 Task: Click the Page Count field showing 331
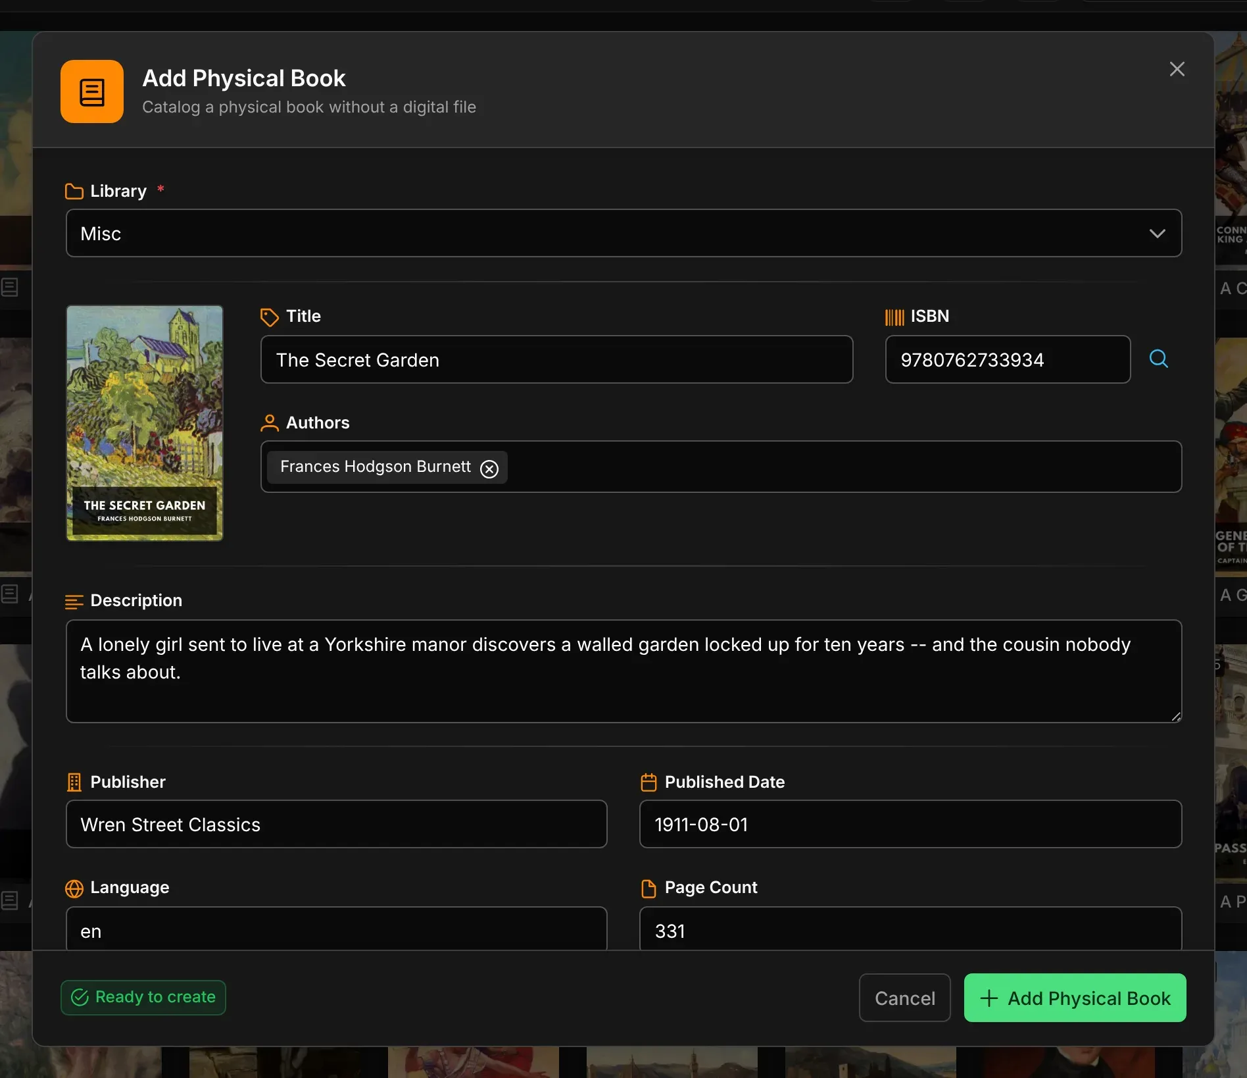[910, 929]
